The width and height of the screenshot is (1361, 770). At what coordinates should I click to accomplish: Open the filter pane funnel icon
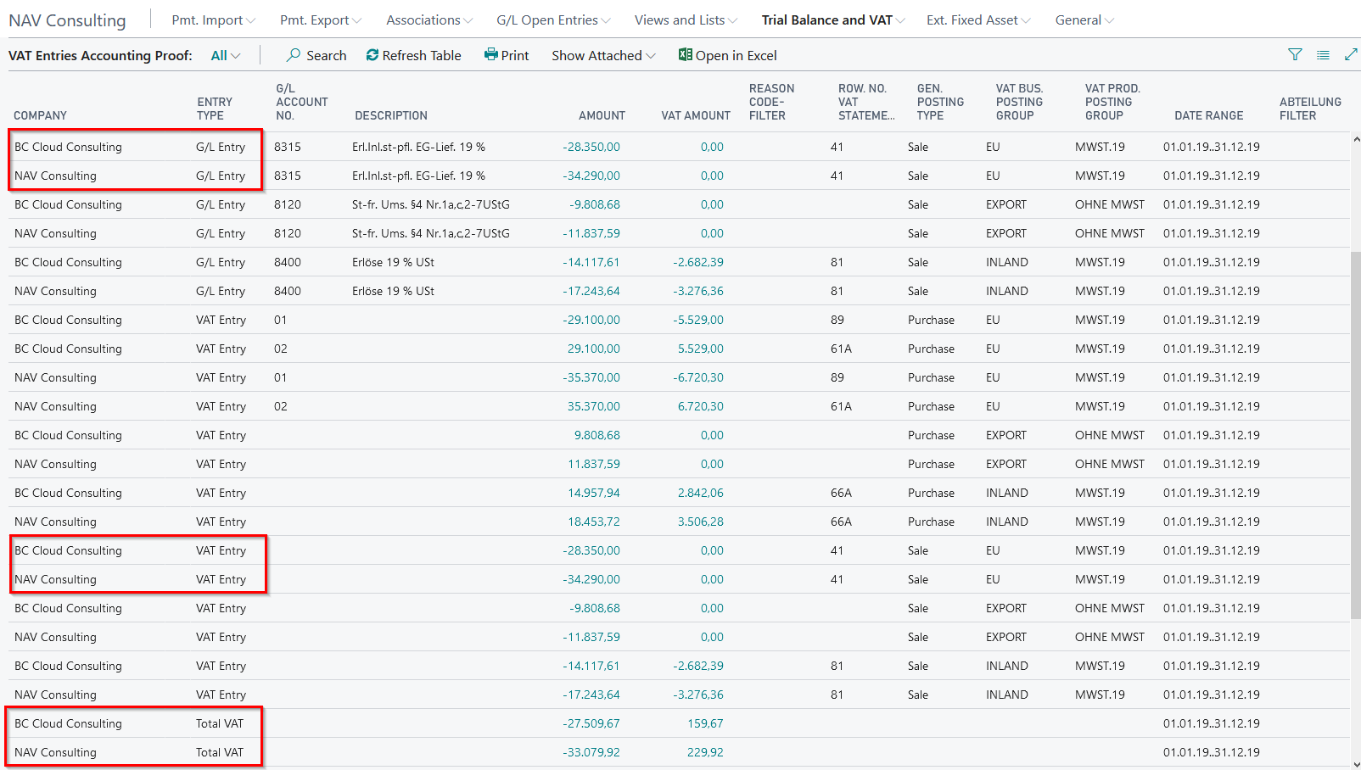(x=1295, y=55)
